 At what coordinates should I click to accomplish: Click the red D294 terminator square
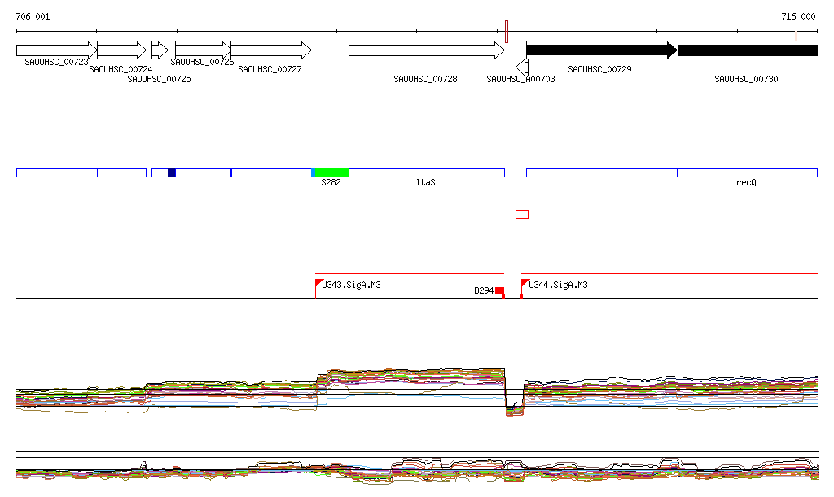click(499, 290)
